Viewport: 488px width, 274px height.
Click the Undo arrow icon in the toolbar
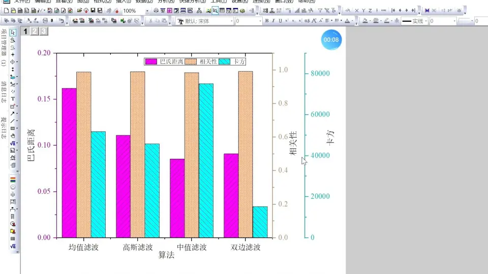click(62, 21)
